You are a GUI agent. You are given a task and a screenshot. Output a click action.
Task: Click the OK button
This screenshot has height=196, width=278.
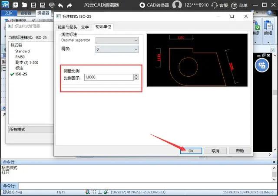point(191,150)
